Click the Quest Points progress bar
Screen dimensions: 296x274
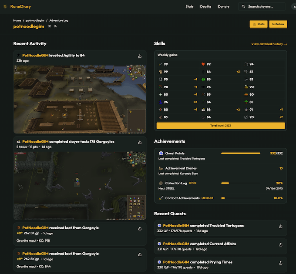click(x=241, y=153)
